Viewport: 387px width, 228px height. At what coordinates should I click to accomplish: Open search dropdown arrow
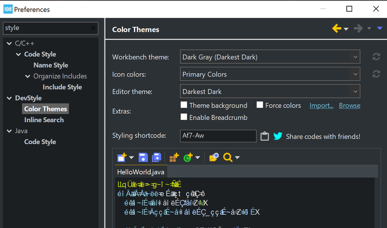(x=237, y=157)
